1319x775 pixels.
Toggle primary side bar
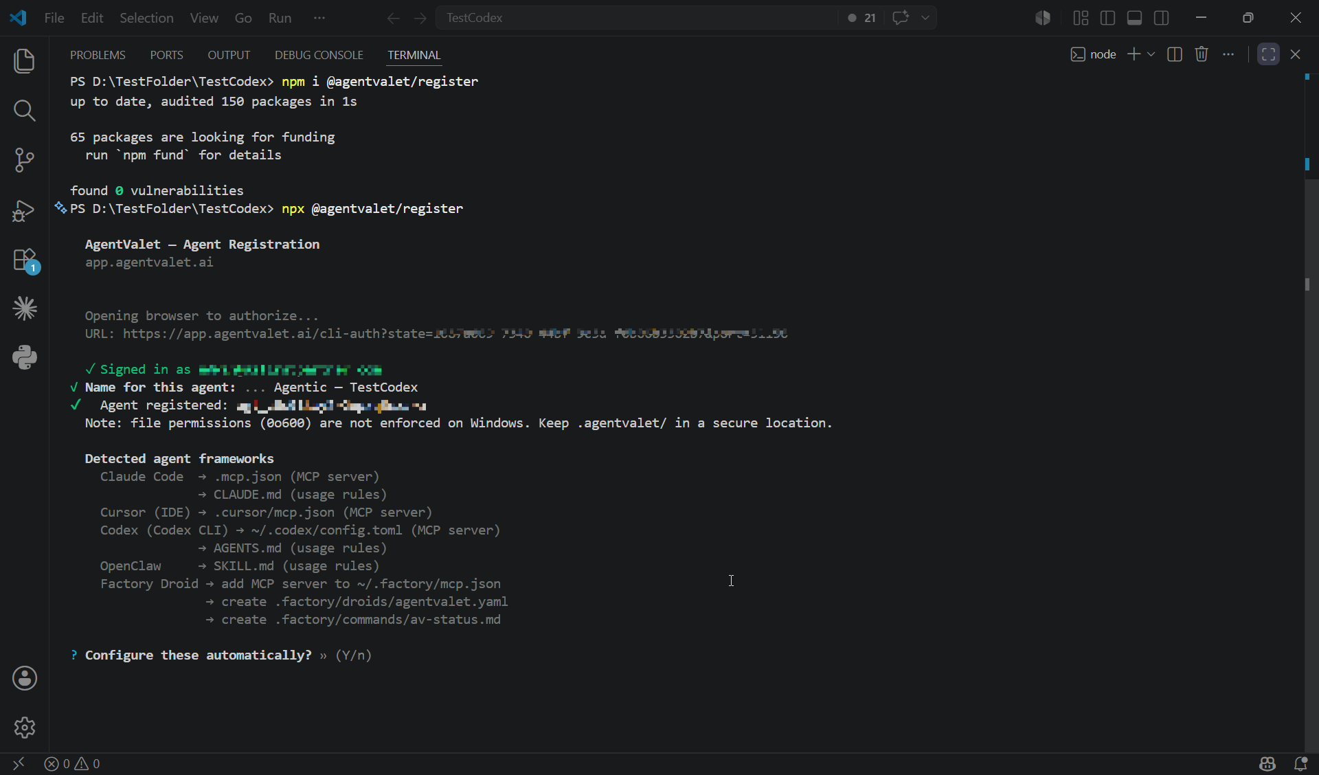click(1107, 18)
